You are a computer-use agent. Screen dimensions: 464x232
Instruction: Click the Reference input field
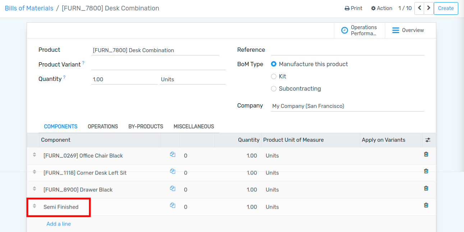[x=348, y=50]
